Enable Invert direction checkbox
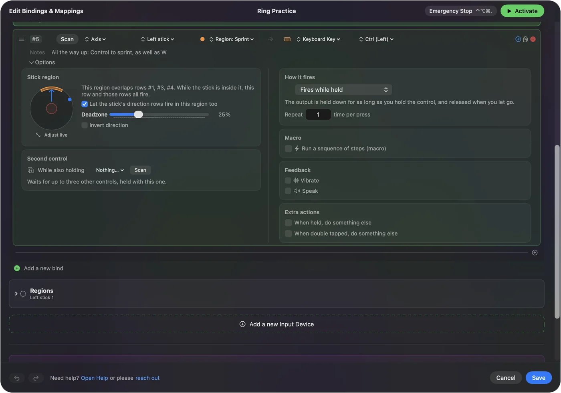 coord(85,125)
